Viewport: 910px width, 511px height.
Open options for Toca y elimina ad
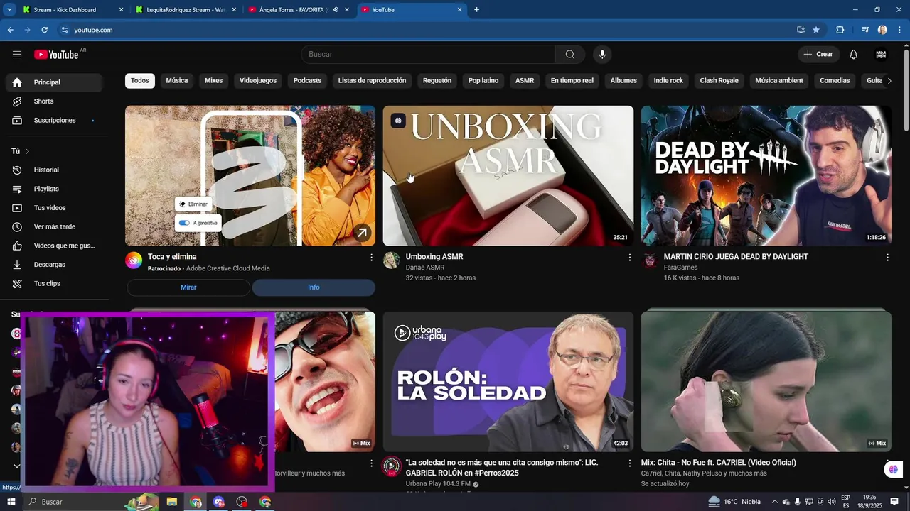(371, 258)
